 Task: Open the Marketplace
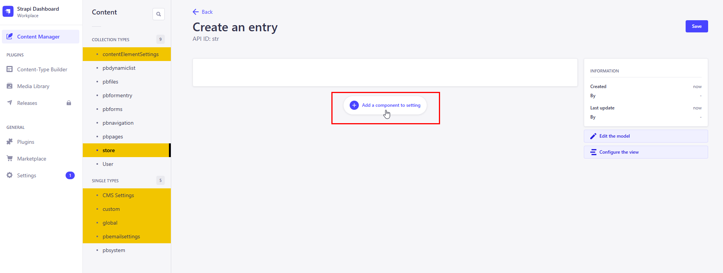click(32, 158)
